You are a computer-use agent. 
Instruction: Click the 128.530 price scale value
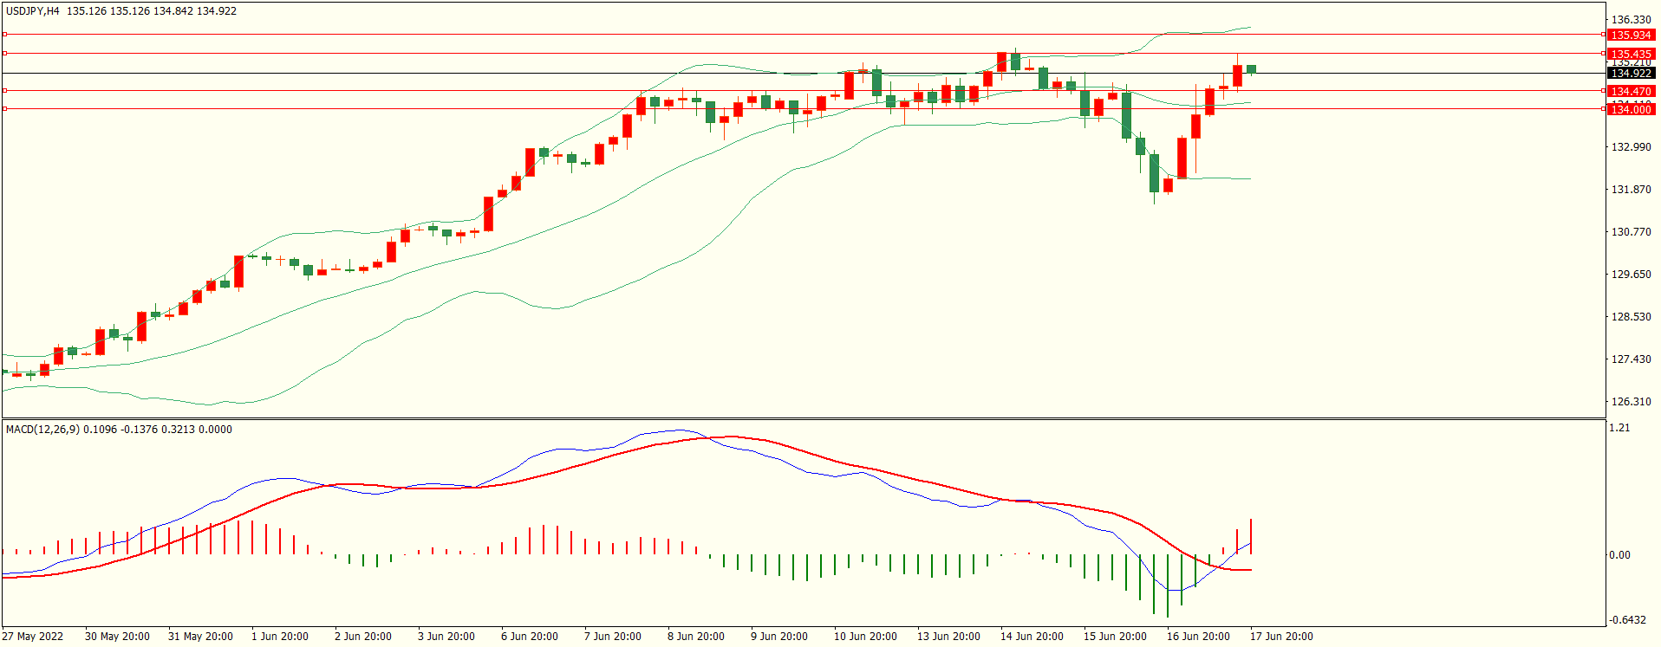coord(1631,317)
